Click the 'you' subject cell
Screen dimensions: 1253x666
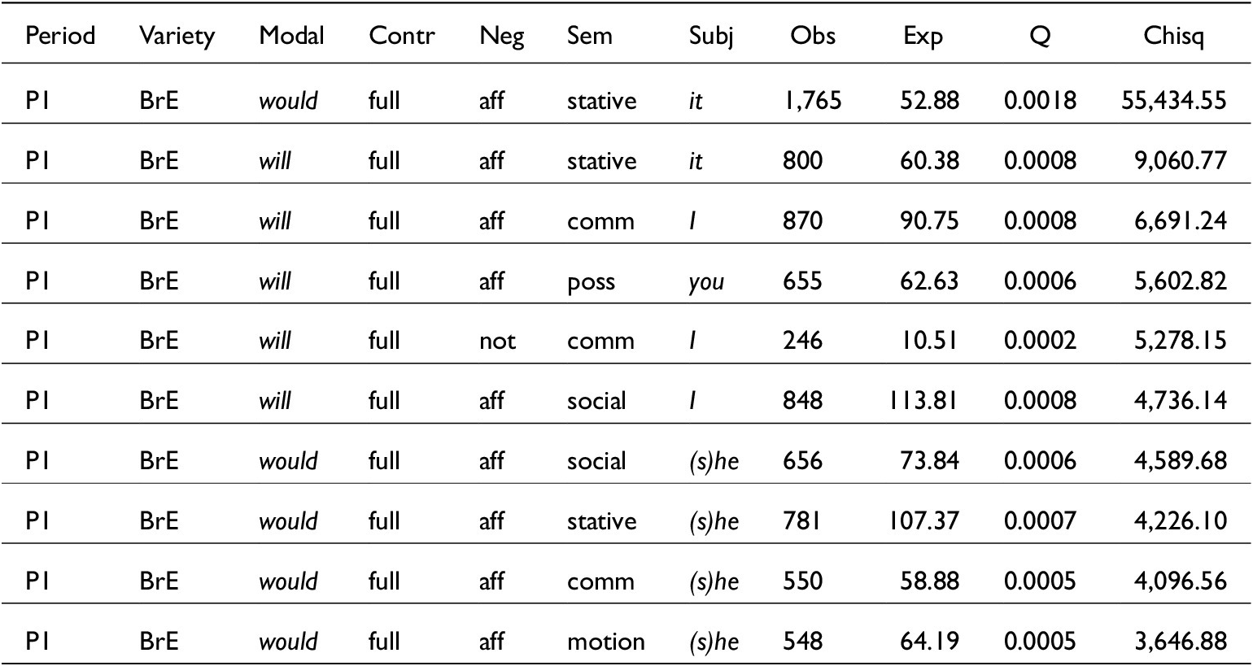coord(706,281)
